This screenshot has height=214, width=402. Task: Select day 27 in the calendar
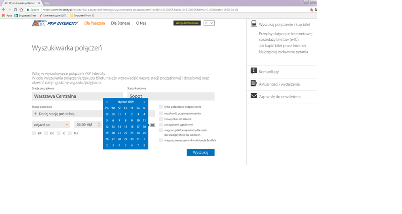113,139
